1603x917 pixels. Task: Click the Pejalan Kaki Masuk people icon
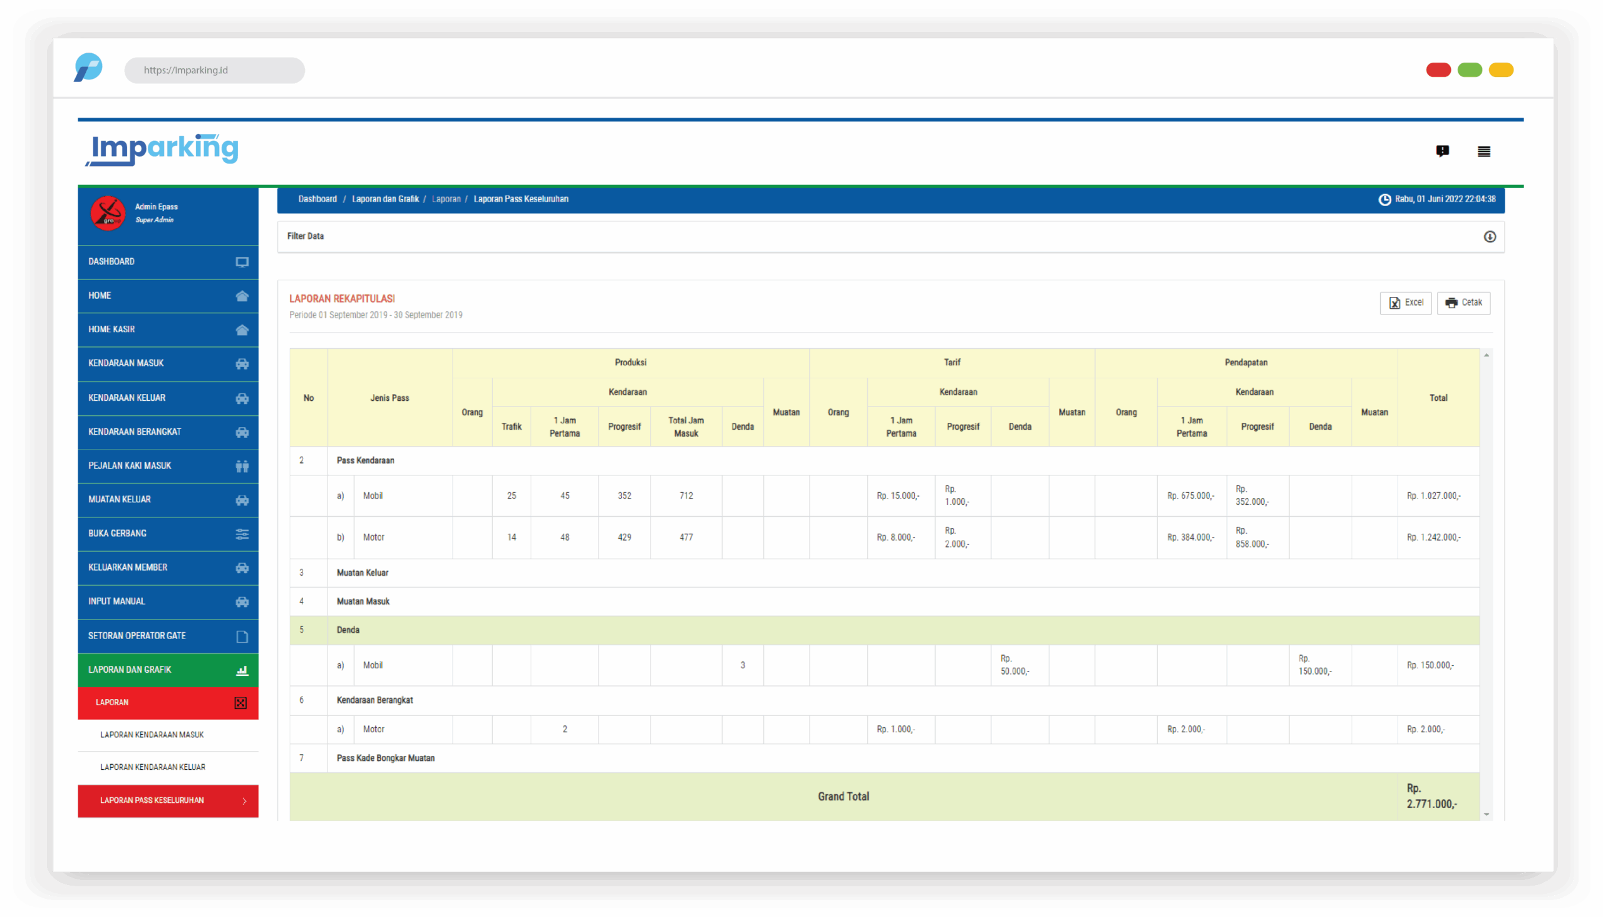tap(242, 466)
